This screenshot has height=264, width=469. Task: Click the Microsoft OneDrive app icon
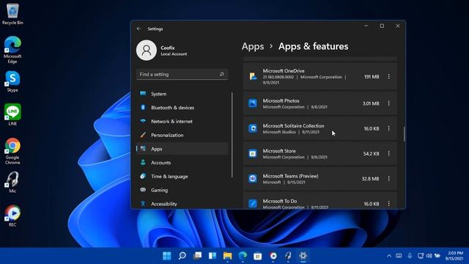pyautogui.click(x=253, y=76)
